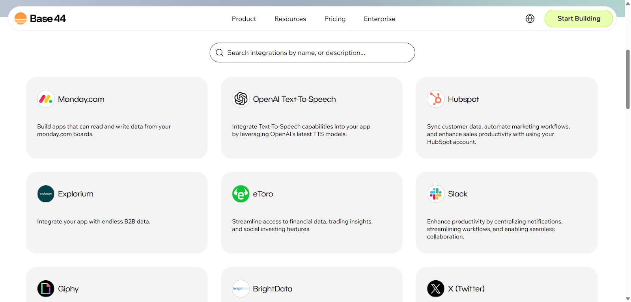Click the OpenAI logo icon

pyautogui.click(x=241, y=99)
